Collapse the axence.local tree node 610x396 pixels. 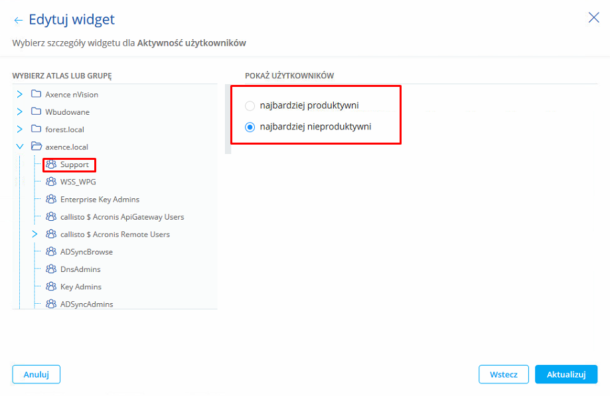point(20,147)
